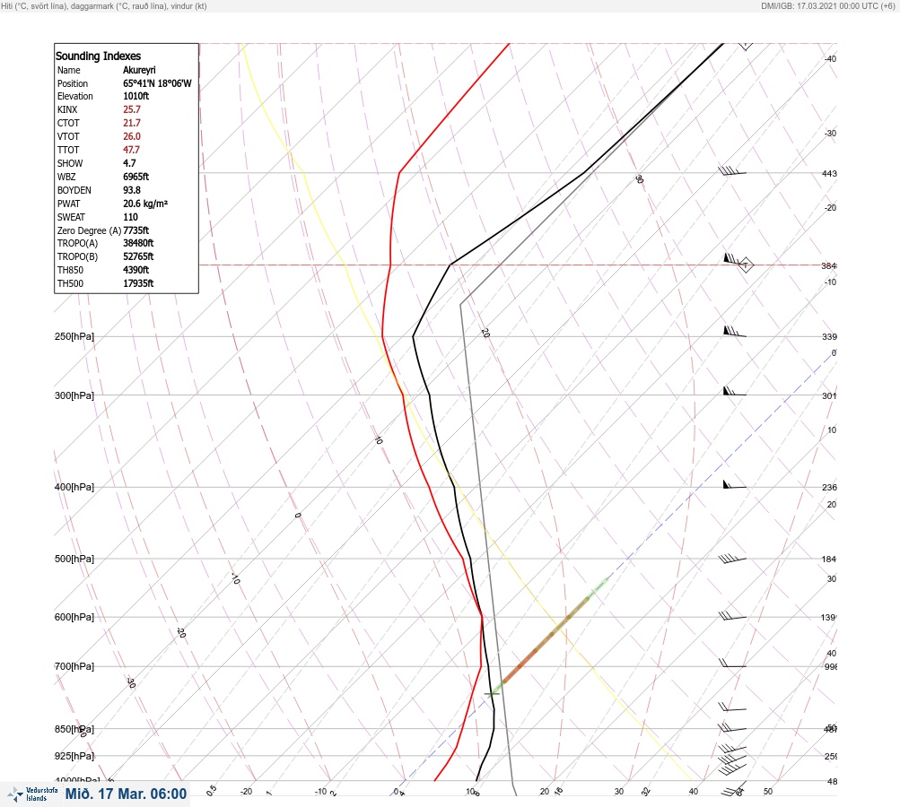This screenshot has width=900, height=807.
Task: Click the 300[hPa] pressure label
Action: point(74,395)
